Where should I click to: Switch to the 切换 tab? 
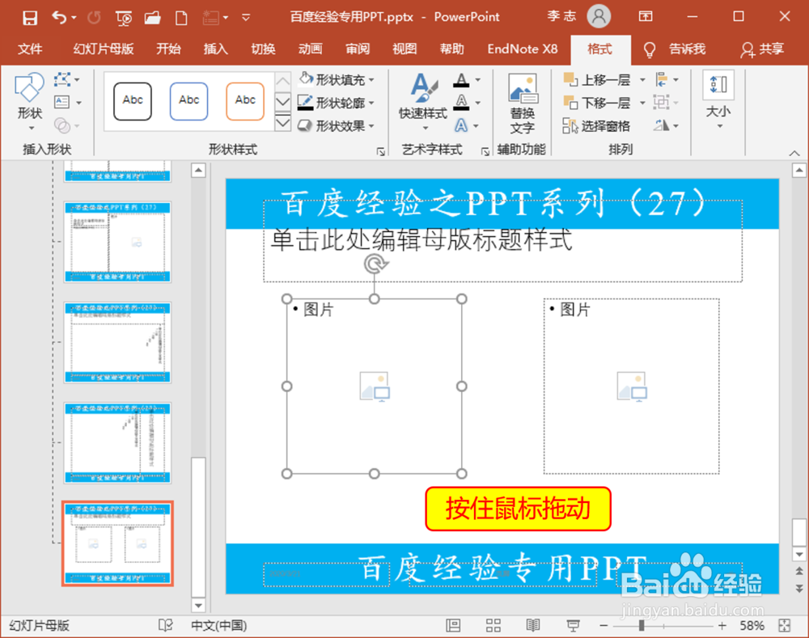[263, 49]
